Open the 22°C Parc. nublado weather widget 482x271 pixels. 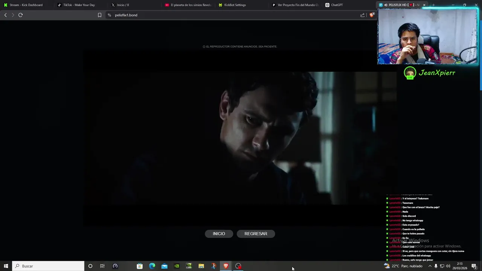click(x=403, y=266)
